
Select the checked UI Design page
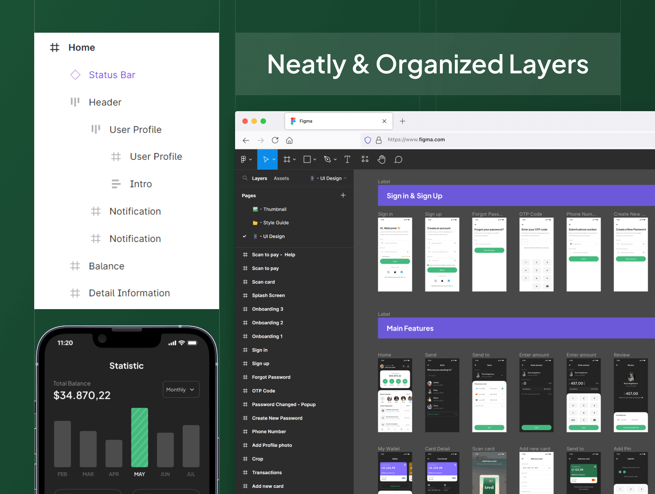pos(274,236)
